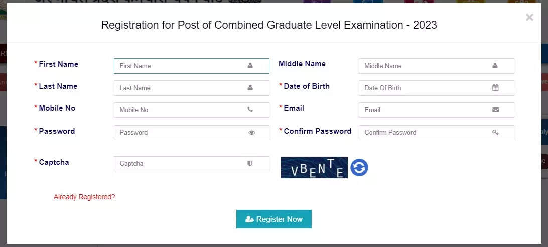The image size is (548, 247).
Task: Open the Already Registered? link
Action: (84, 197)
